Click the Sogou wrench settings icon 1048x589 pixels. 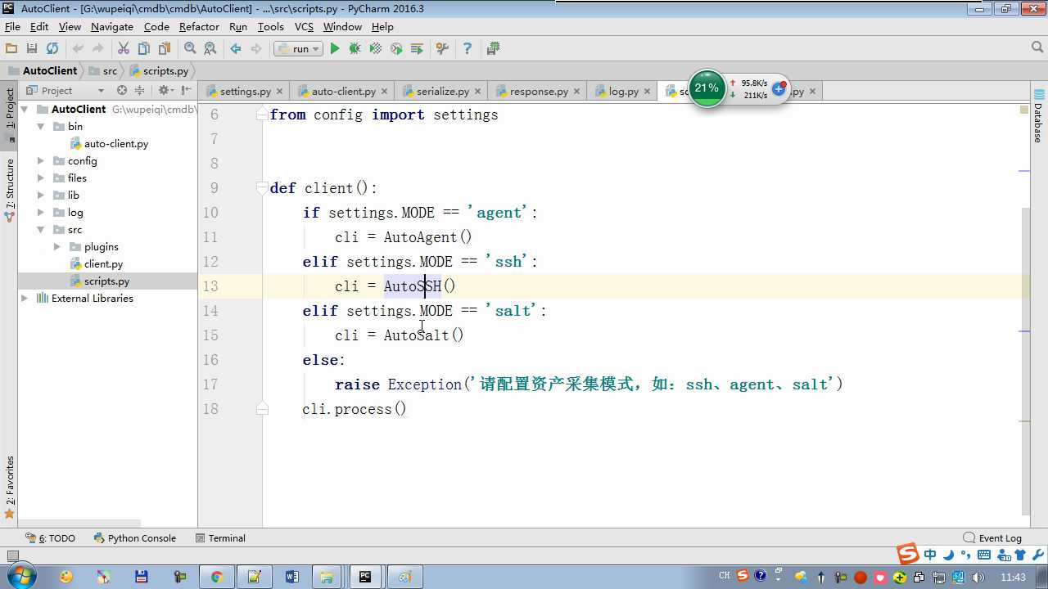coord(1038,555)
